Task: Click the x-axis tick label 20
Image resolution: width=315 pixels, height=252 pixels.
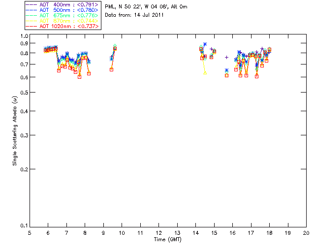Action: [306, 233]
